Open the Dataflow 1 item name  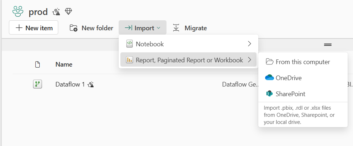(70, 84)
